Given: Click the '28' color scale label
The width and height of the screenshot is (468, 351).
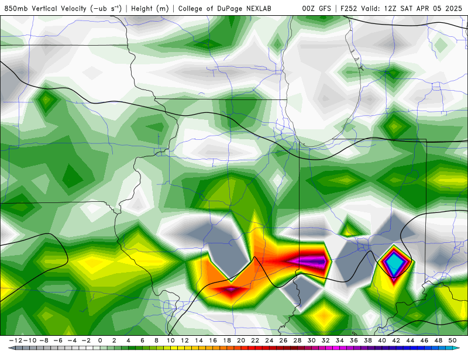Looking at the screenshot, I should pos(297,340).
